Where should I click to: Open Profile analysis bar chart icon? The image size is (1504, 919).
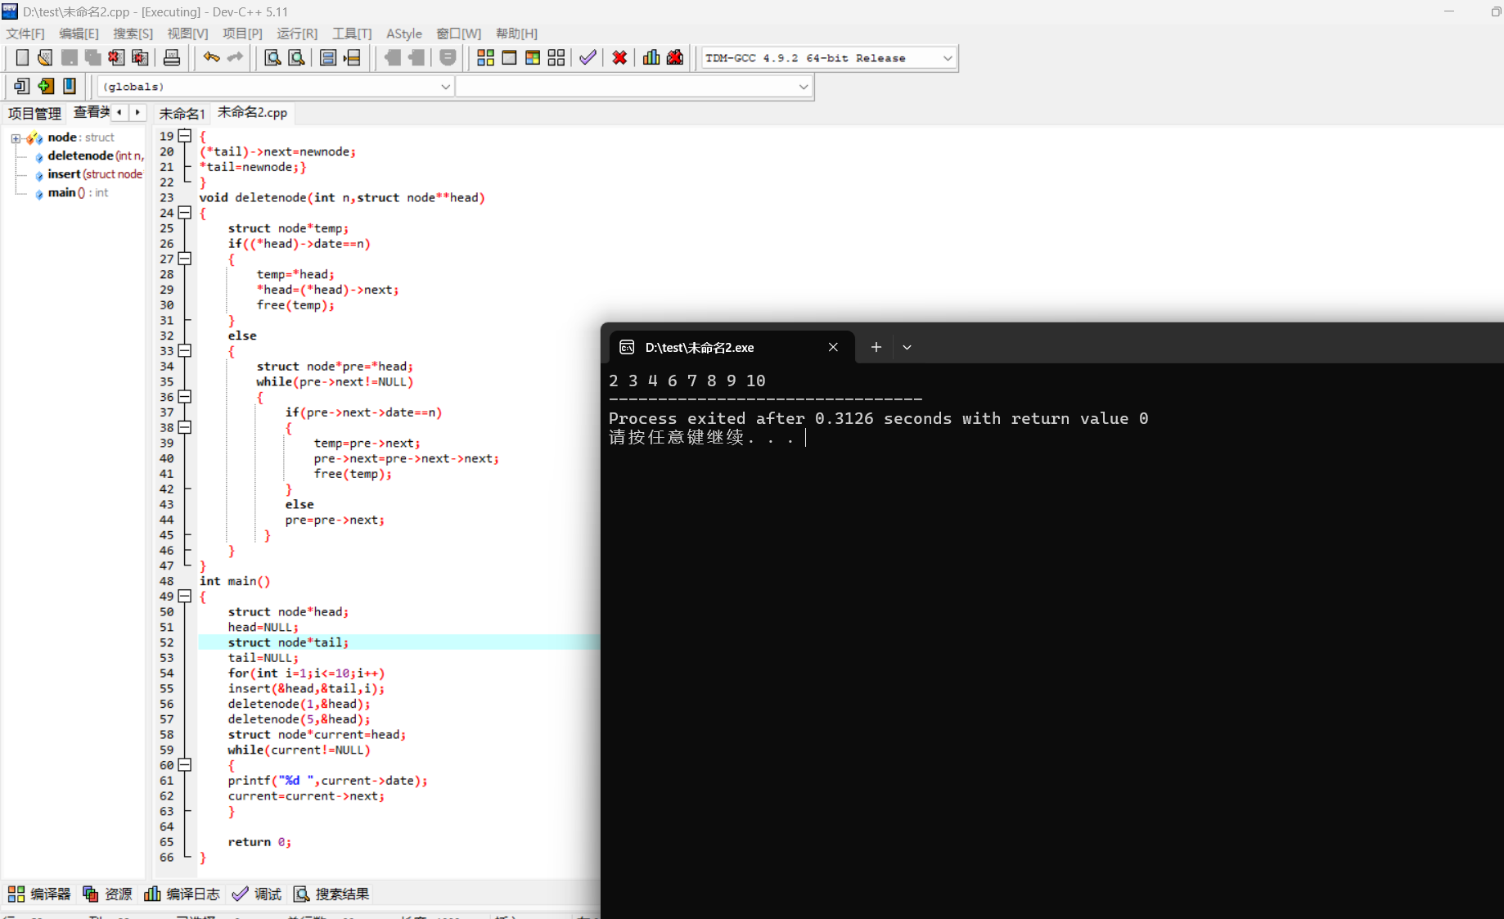(x=651, y=57)
